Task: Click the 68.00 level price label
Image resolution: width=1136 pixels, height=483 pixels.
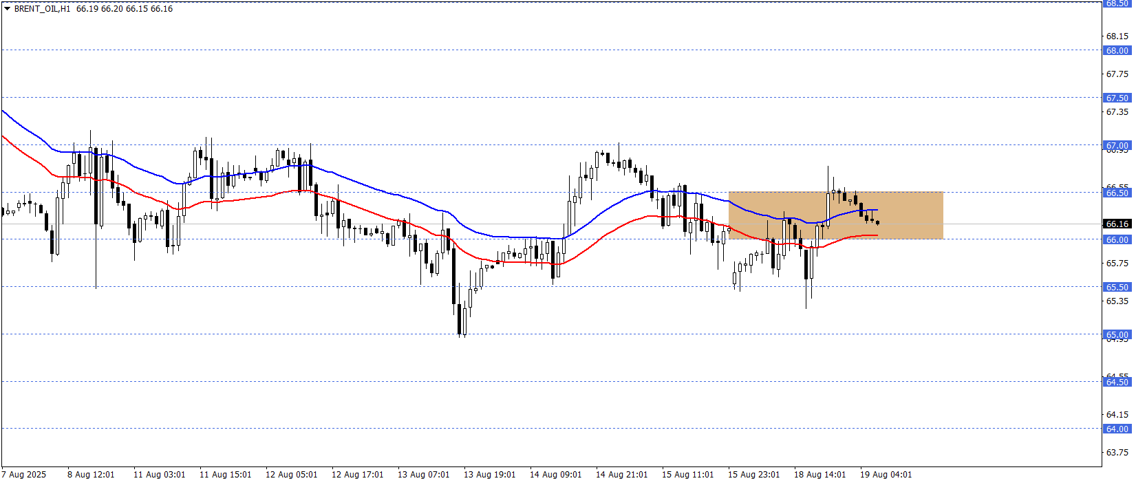Action: [x=1117, y=50]
